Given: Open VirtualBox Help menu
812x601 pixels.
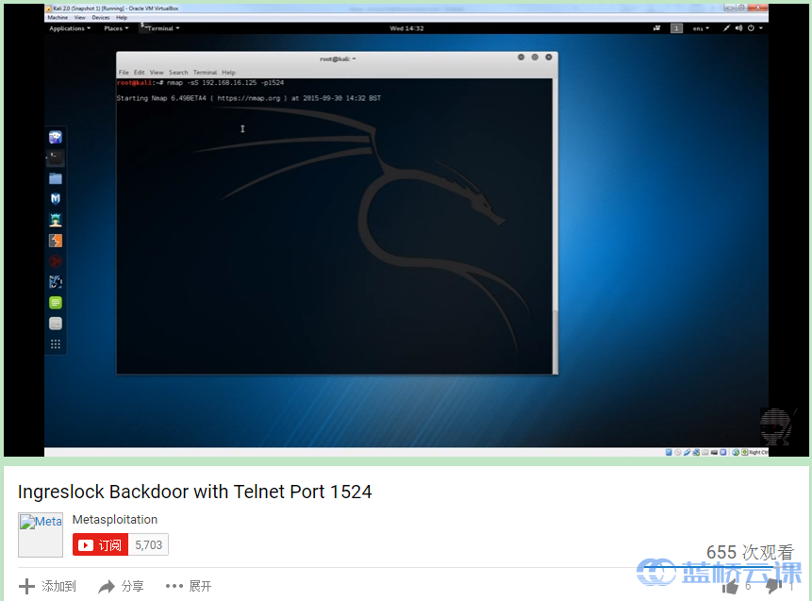Looking at the screenshot, I should tap(122, 18).
